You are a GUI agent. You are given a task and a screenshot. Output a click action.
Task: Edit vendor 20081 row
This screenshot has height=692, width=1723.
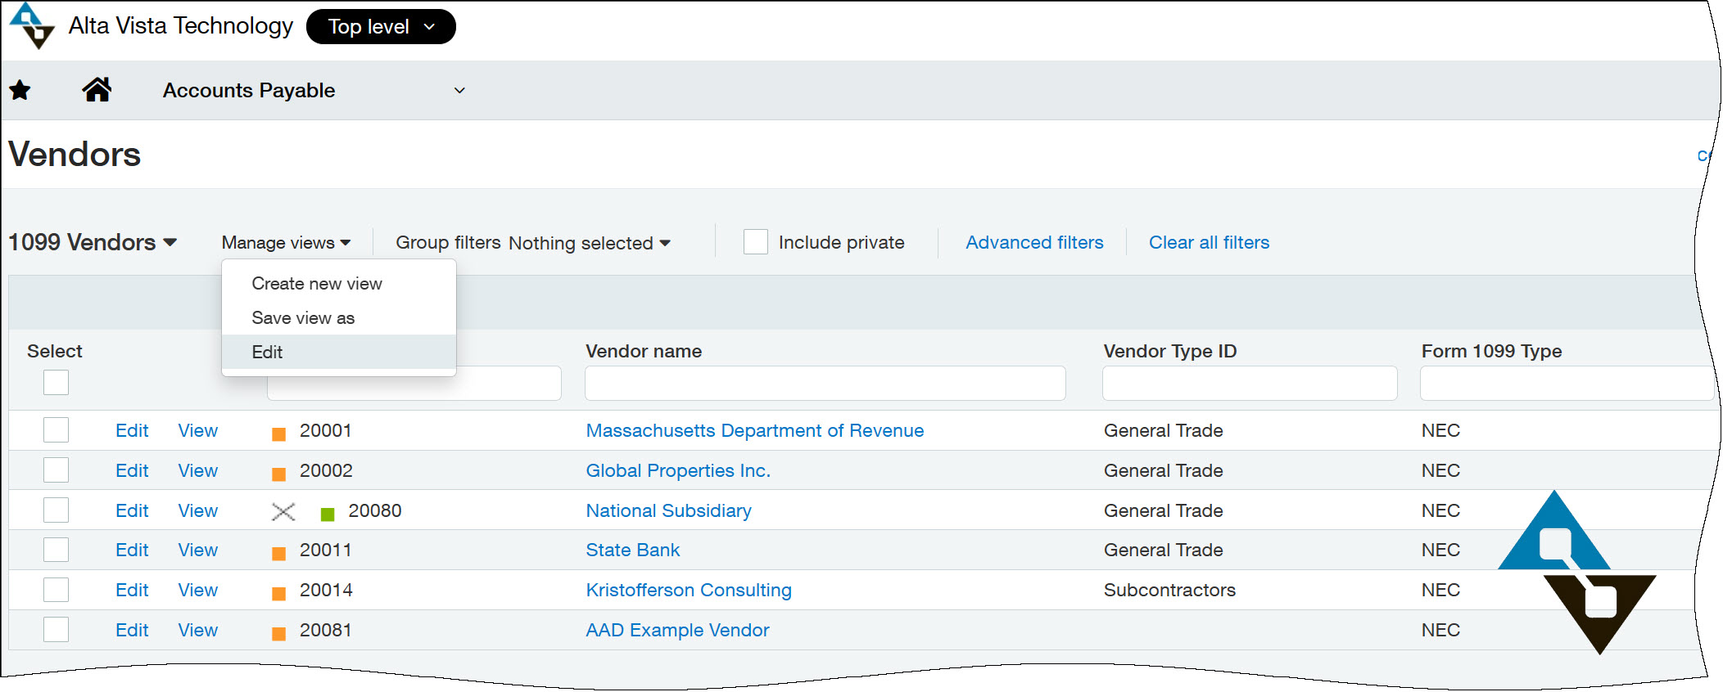pos(132,630)
